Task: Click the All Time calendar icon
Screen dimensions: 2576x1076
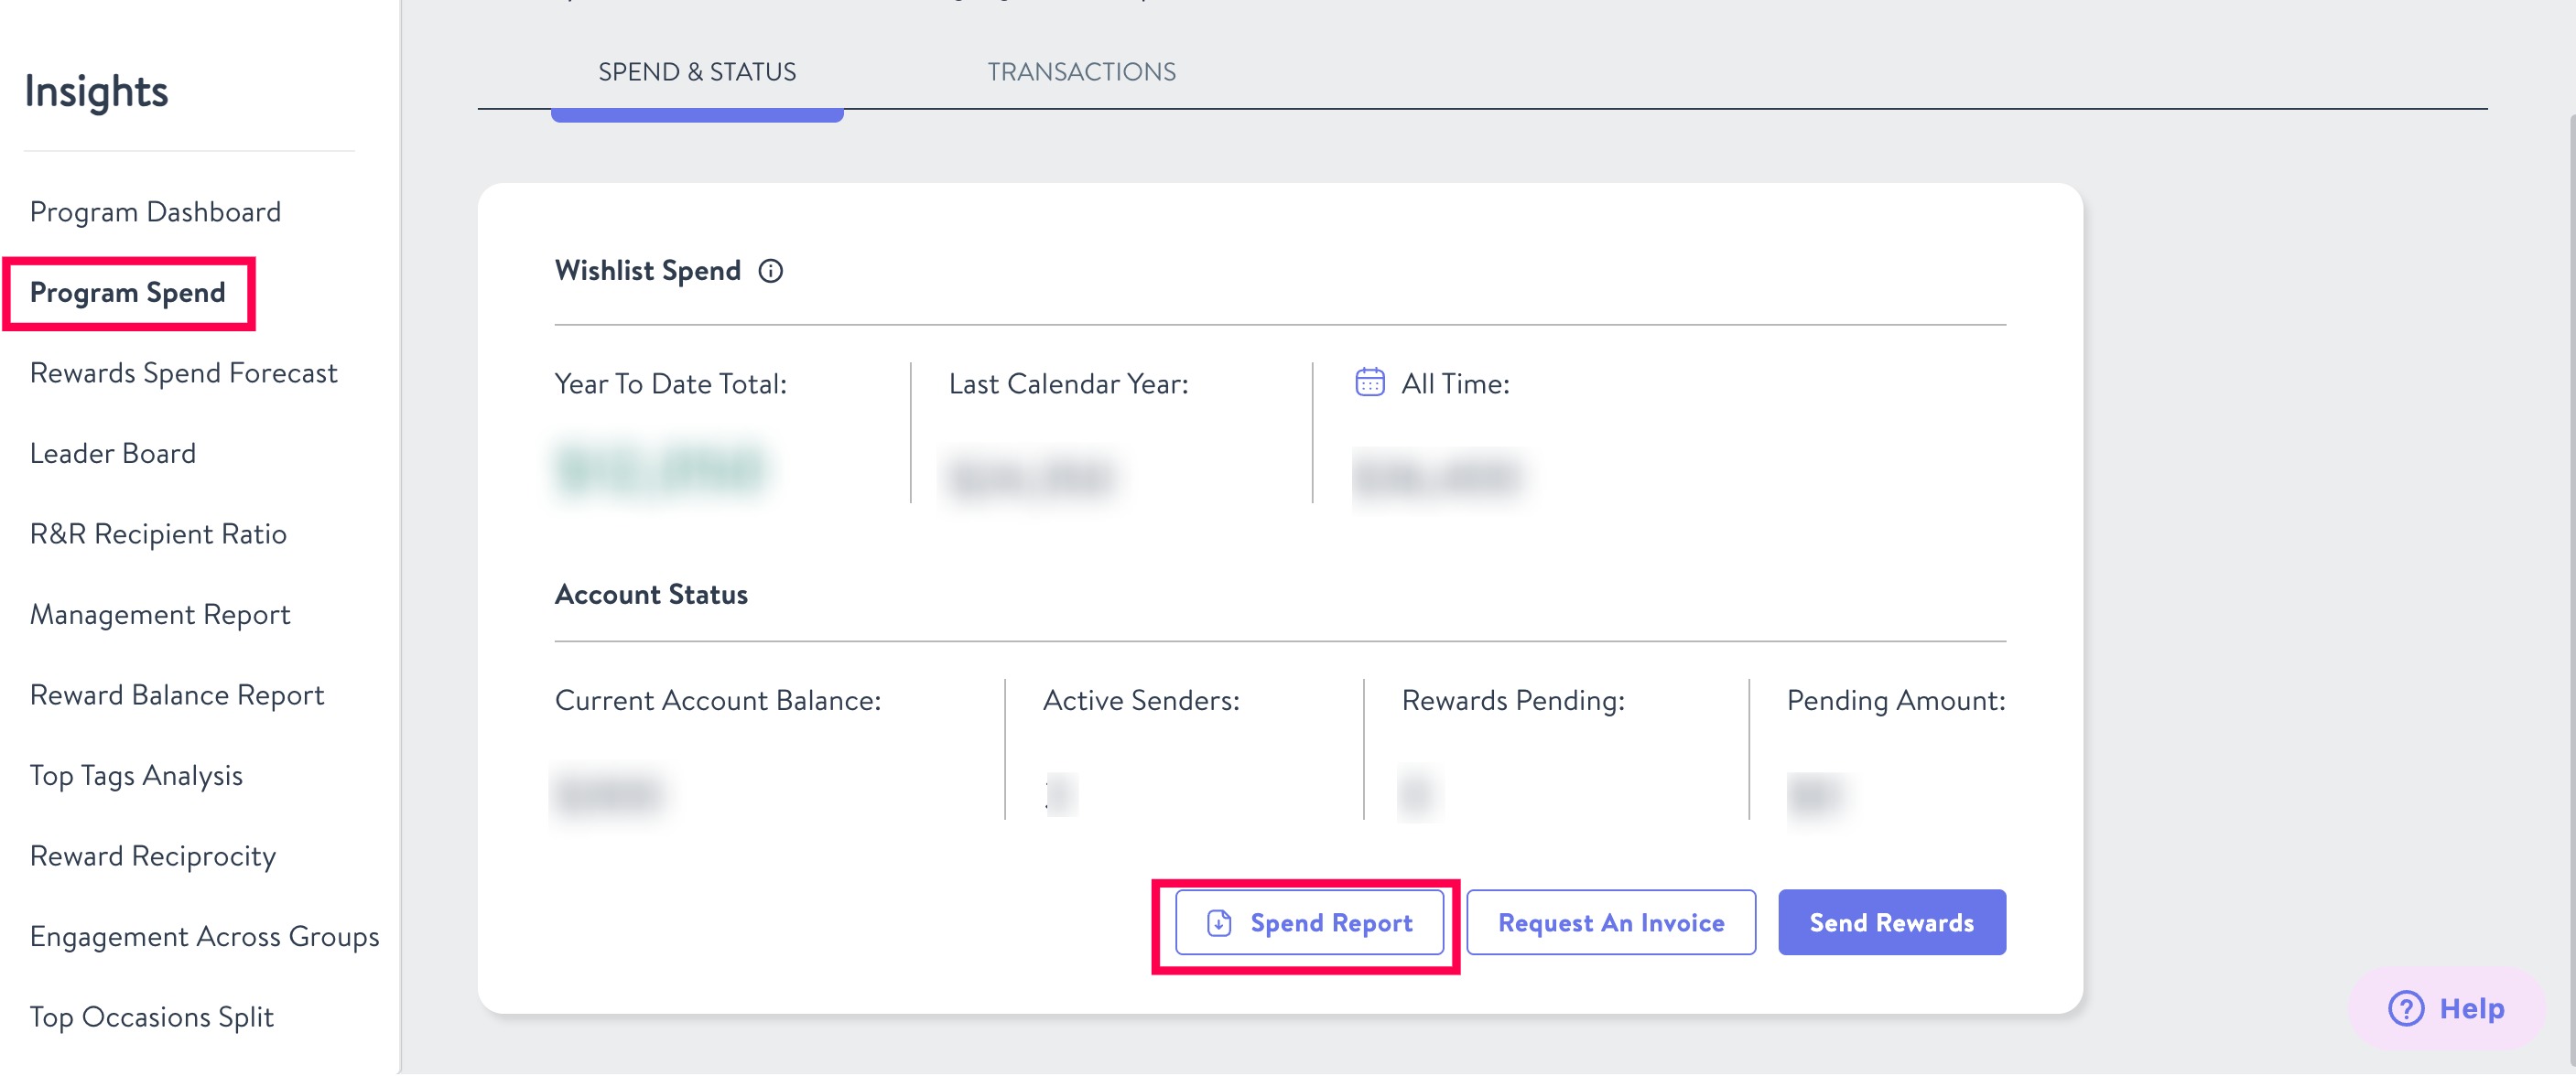Action: coord(1369,382)
